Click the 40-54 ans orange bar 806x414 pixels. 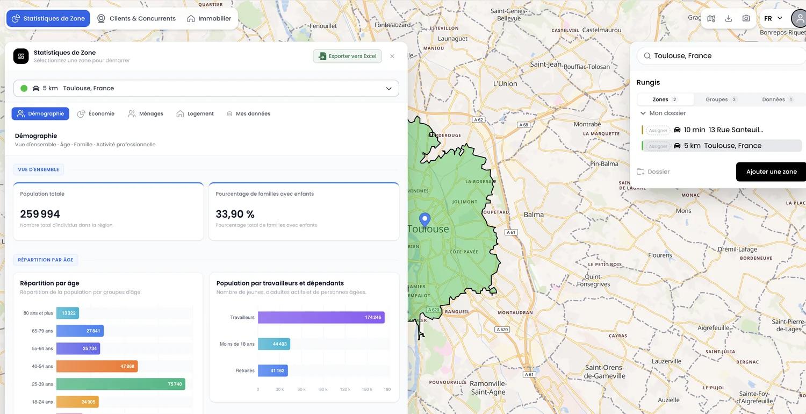pos(97,366)
